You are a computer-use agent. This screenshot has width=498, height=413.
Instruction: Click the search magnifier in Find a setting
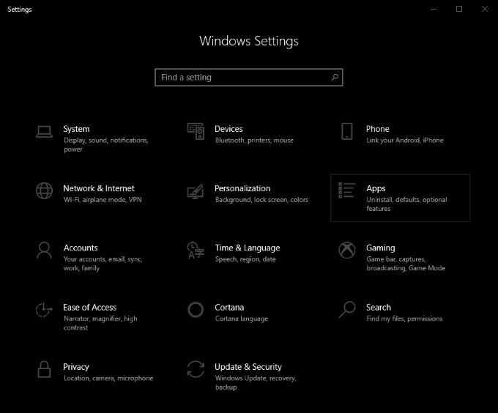click(x=335, y=77)
